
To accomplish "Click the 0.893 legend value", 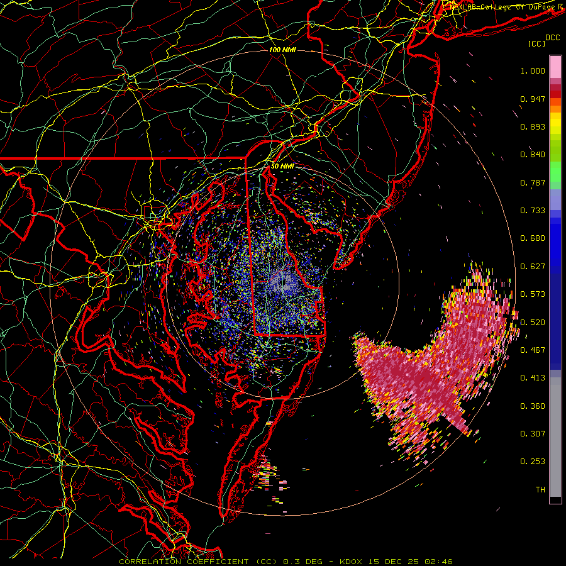I will pos(533,126).
